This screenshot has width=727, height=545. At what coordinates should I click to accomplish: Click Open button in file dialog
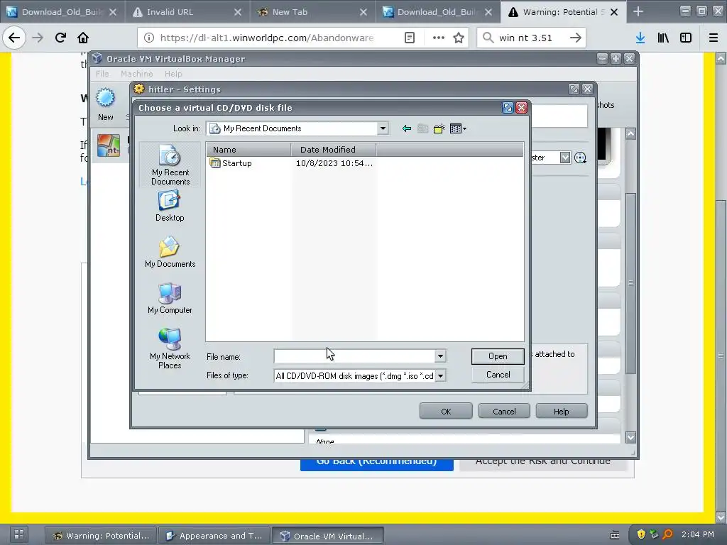pyautogui.click(x=498, y=356)
